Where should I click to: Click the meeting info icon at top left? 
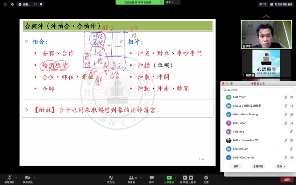point(6,4)
